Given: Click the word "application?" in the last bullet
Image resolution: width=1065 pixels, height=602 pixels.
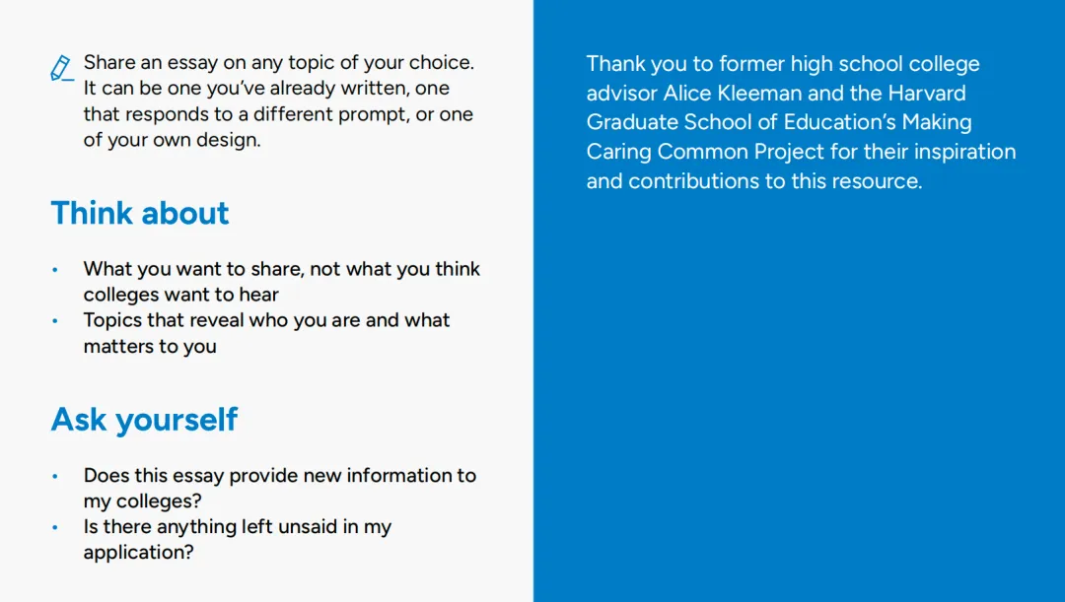Looking at the screenshot, I should [138, 552].
